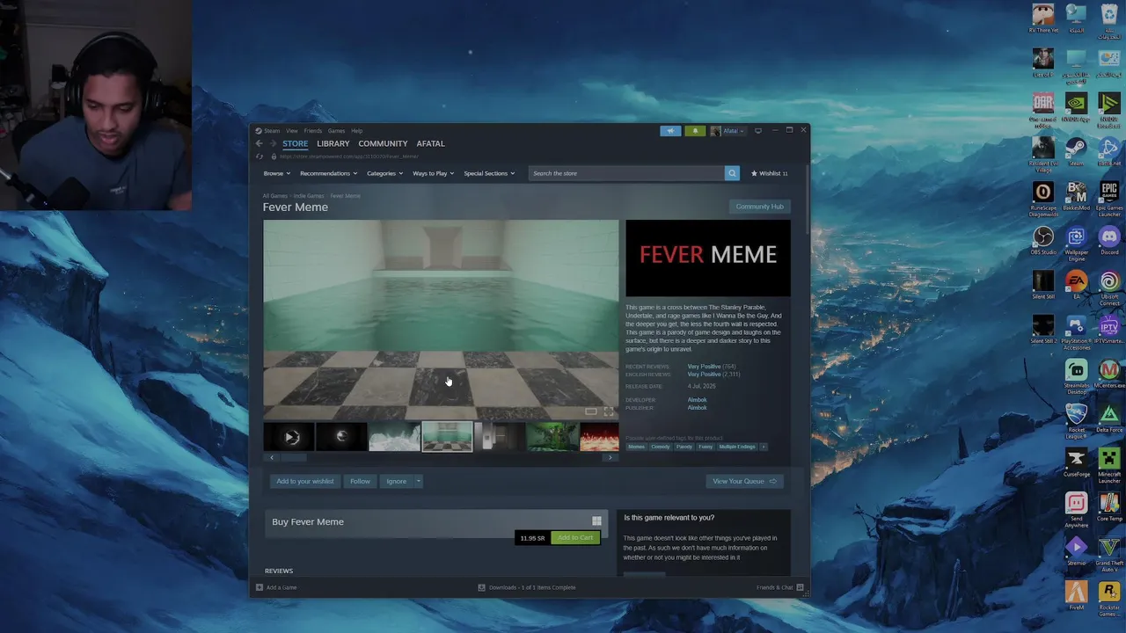Click the Ignore button
Image resolution: width=1126 pixels, height=633 pixels.
coord(396,481)
